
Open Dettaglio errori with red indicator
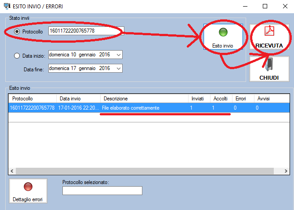click(x=28, y=191)
